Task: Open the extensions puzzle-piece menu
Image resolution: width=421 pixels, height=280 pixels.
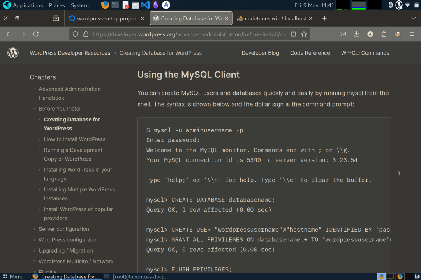Action: point(384,34)
